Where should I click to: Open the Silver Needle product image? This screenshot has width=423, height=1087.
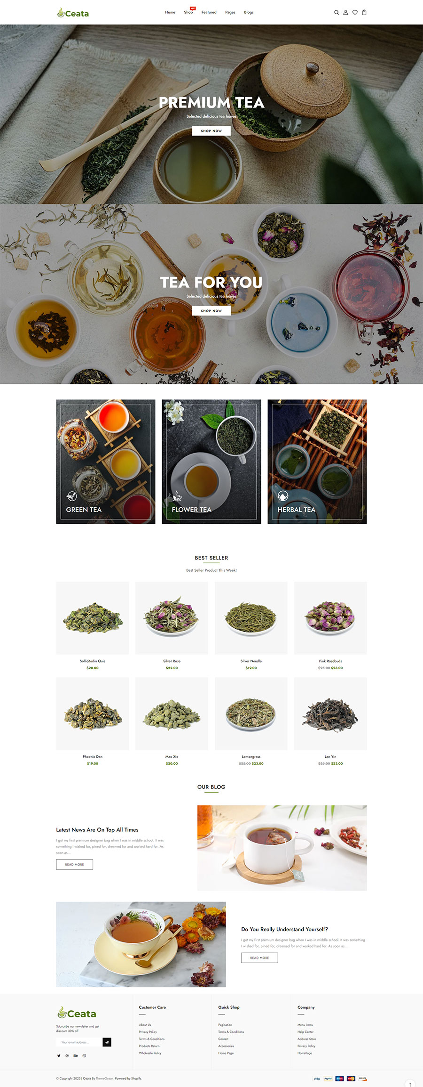pyautogui.click(x=251, y=618)
